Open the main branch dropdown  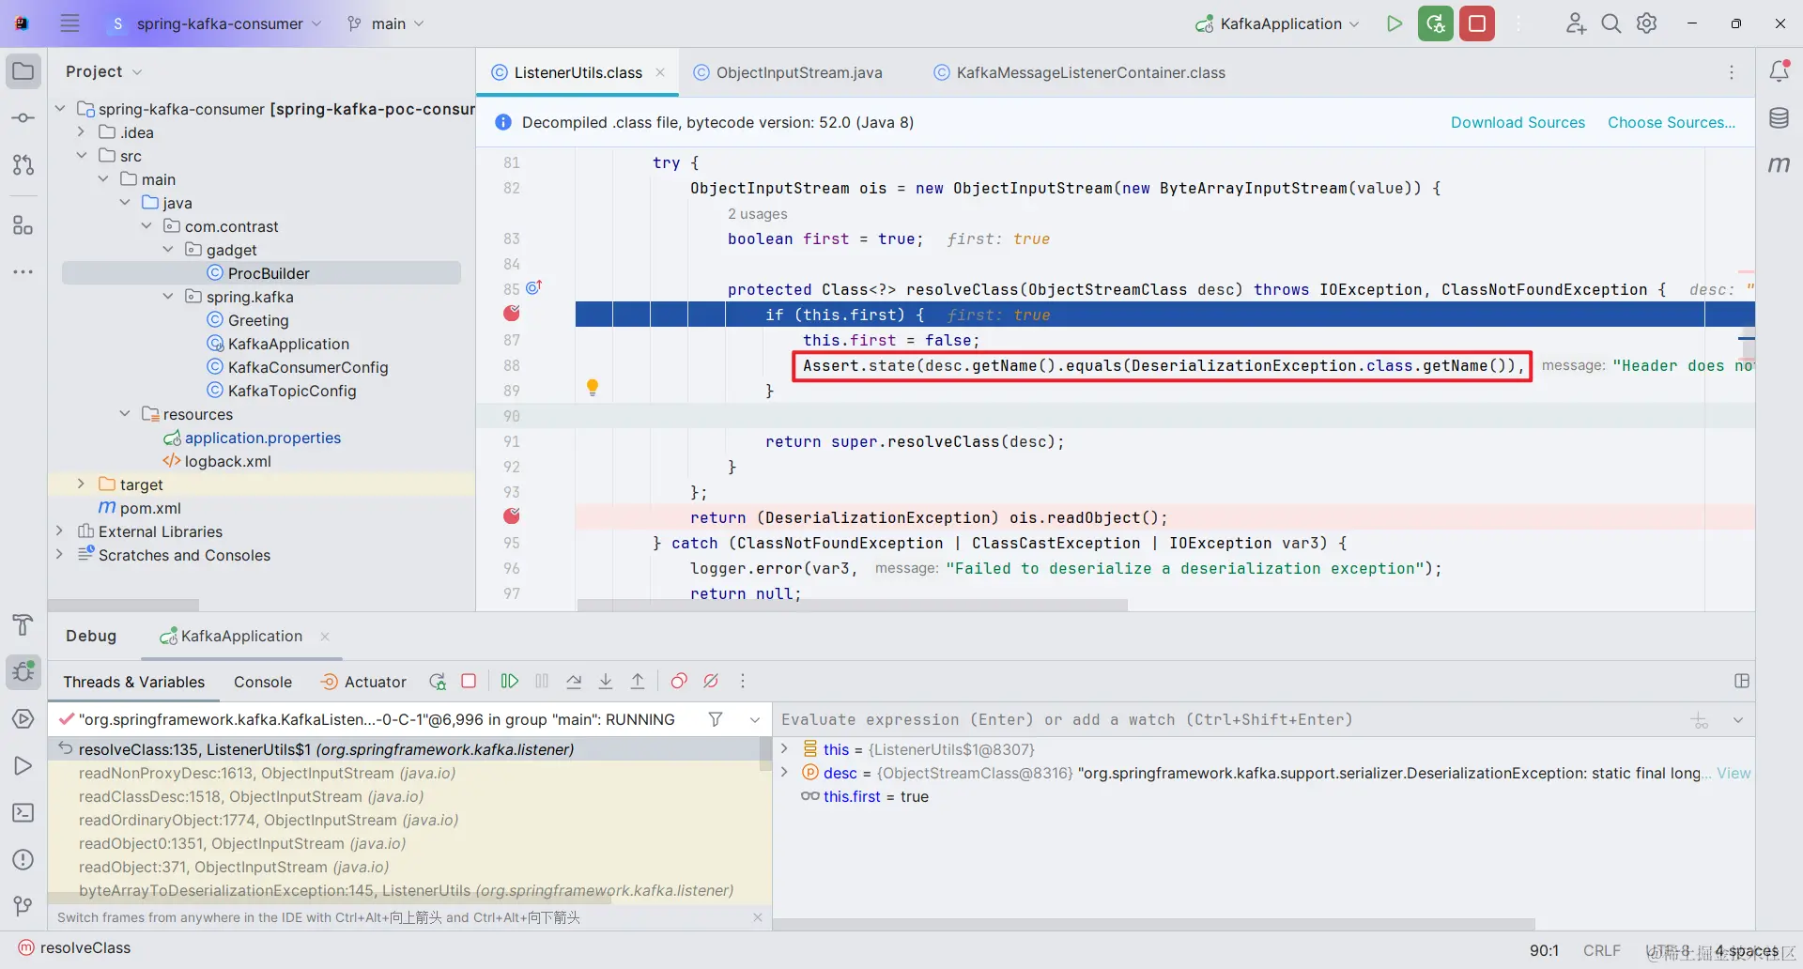386,23
